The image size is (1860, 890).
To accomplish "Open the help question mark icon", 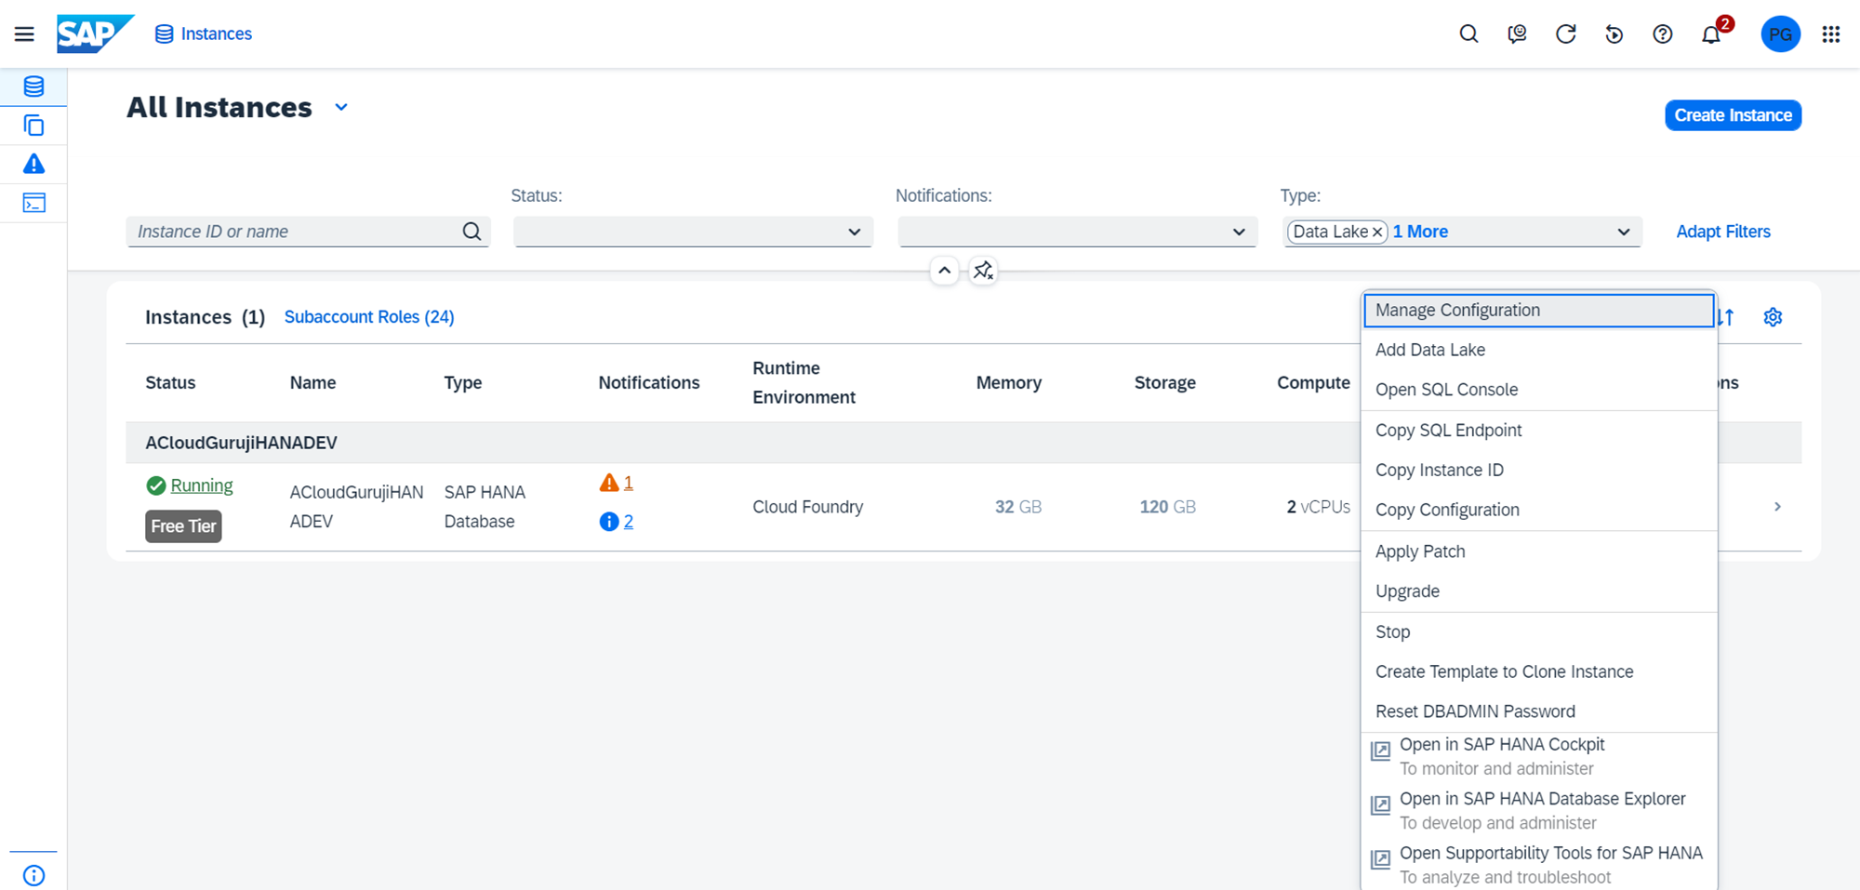I will [x=1662, y=34].
